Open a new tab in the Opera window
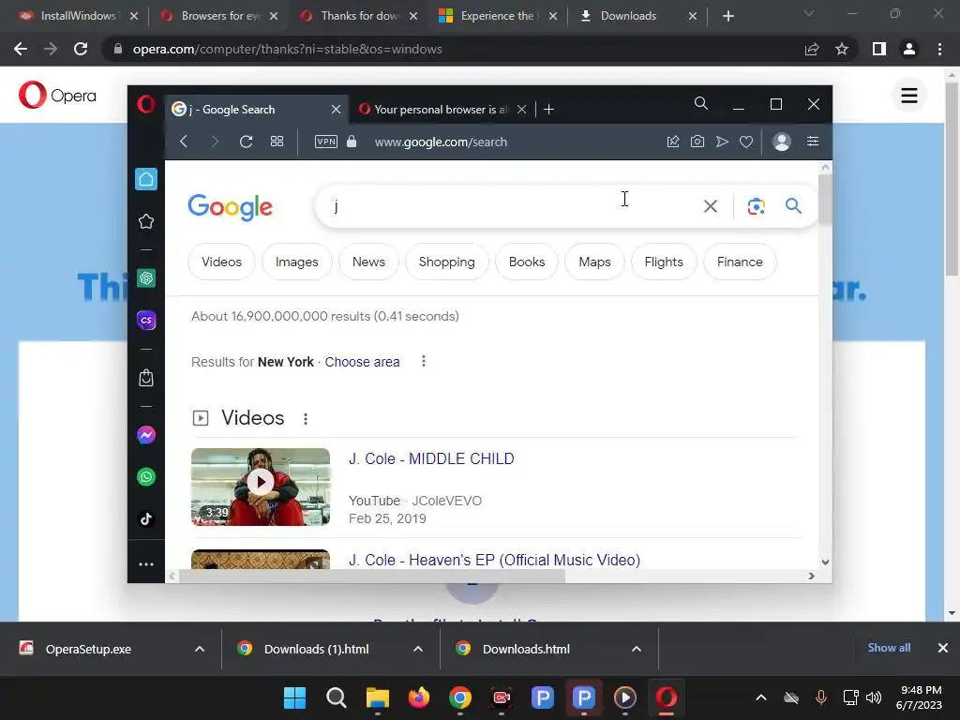The image size is (960, 720). pos(548,109)
